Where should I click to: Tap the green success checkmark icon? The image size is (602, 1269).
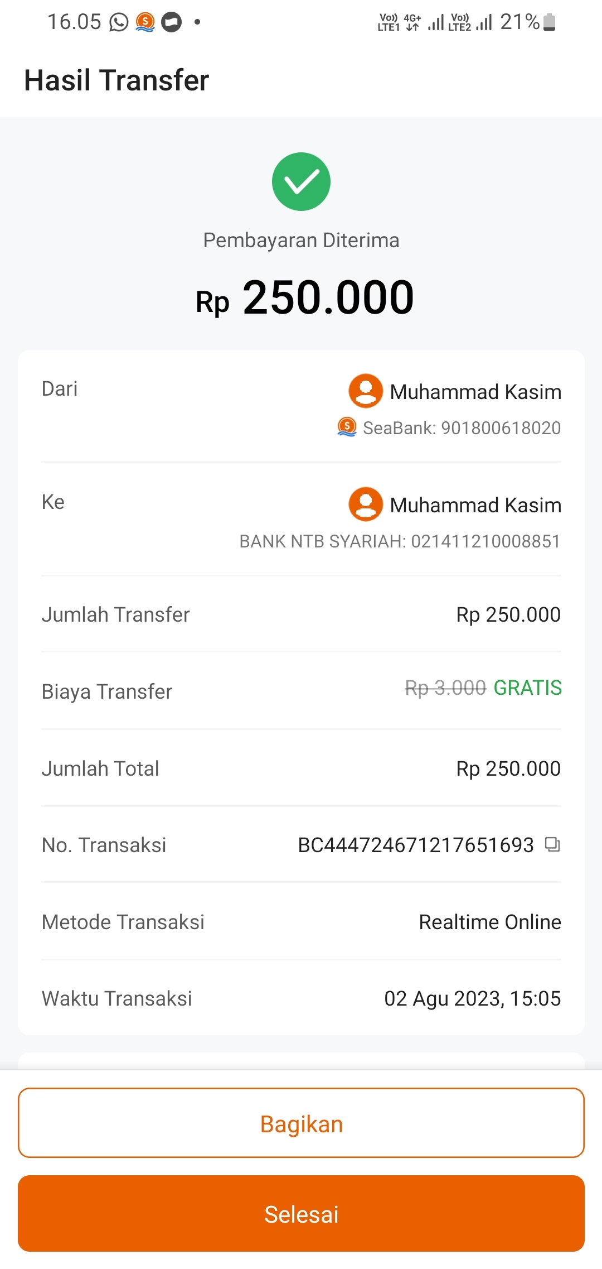[x=301, y=182]
